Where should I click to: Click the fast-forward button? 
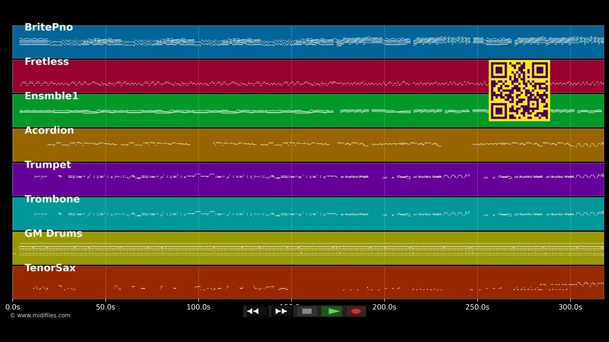click(281, 311)
